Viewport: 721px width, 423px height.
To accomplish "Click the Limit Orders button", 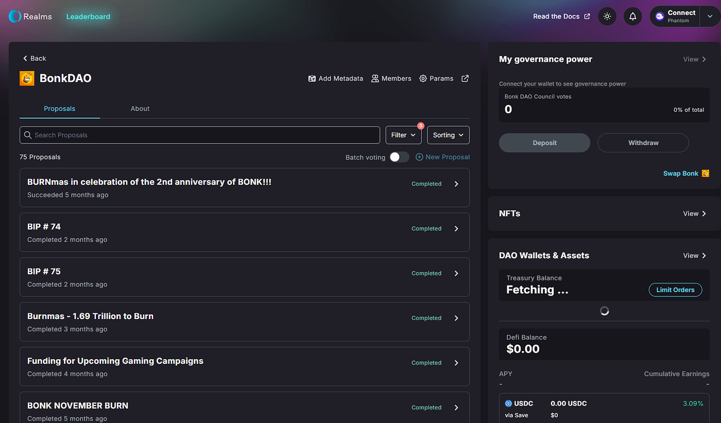I will click(675, 290).
